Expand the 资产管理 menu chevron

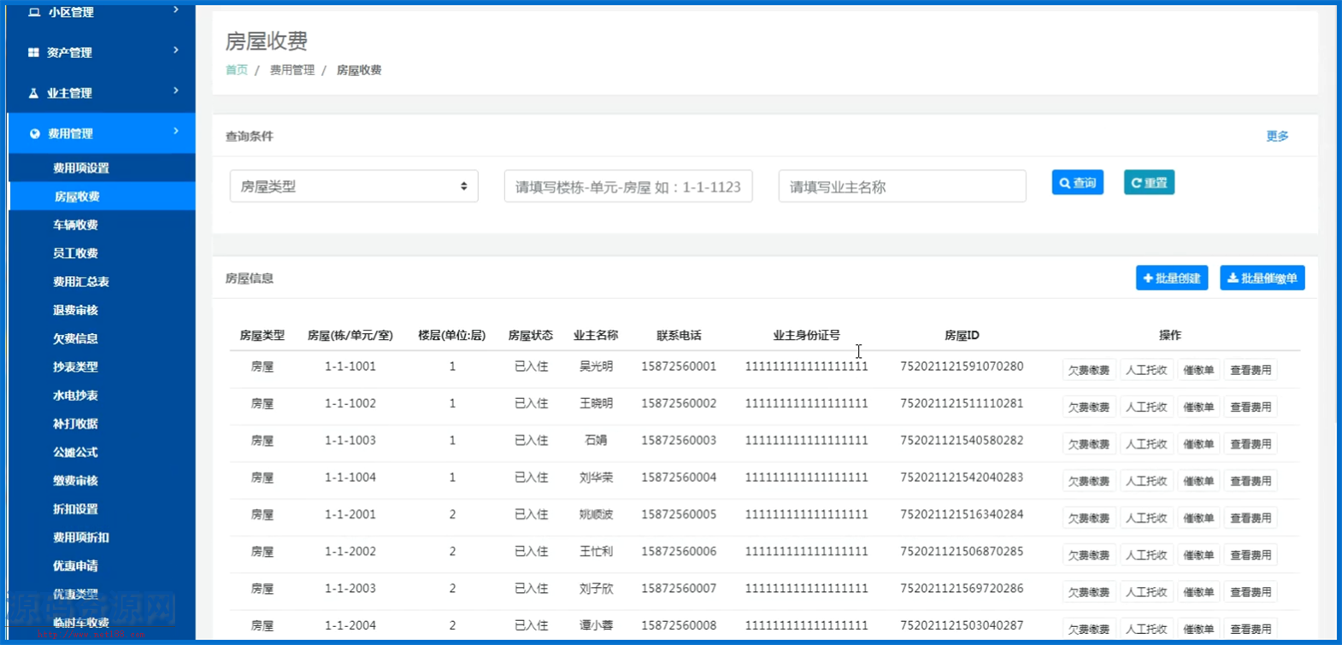pyautogui.click(x=176, y=50)
